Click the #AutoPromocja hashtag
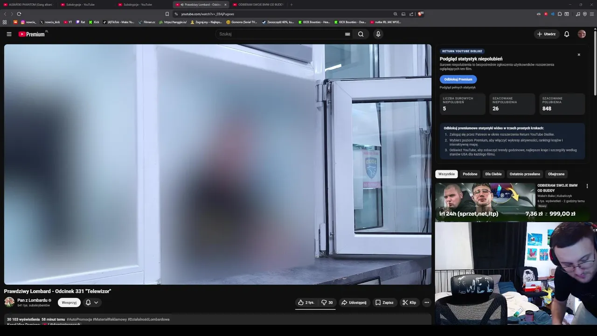597x336 pixels. (79, 319)
